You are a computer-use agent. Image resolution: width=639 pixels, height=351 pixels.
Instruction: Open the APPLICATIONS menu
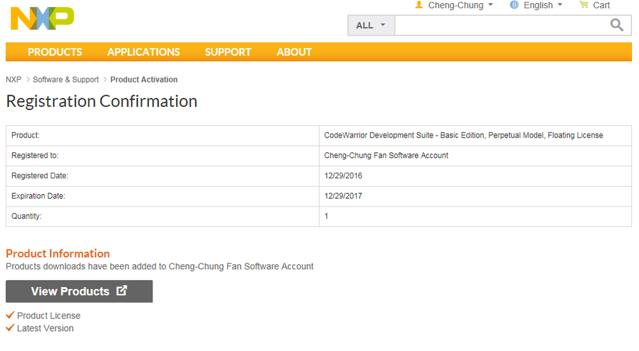click(x=143, y=52)
